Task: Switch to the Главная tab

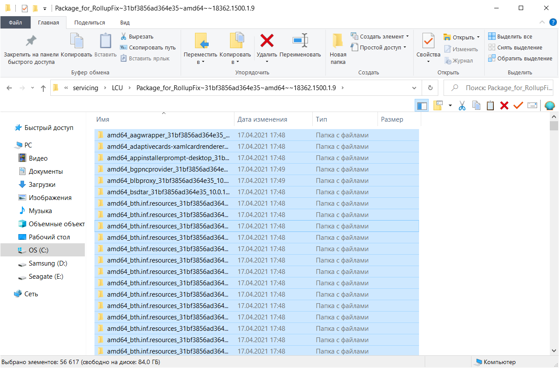Action: [48, 22]
